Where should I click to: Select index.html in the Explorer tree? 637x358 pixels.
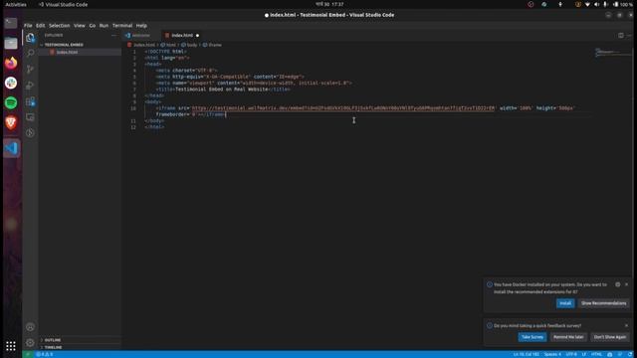[x=67, y=52]
